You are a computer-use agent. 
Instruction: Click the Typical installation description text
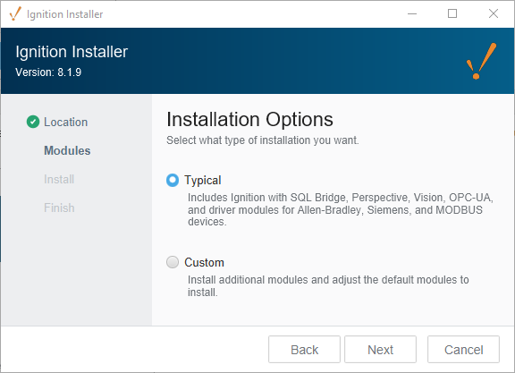341,209
